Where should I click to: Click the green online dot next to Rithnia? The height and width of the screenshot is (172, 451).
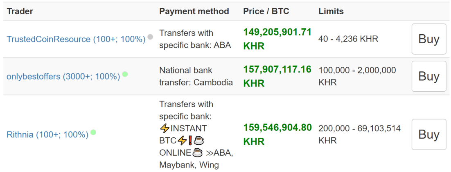pos(93,132)
